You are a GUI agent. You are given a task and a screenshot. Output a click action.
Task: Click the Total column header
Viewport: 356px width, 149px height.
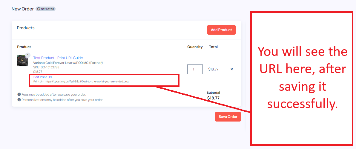click(214, 47)
